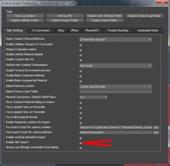
Task: Open Default Hair Gradient Interpolation dropdown
Action: click(x=116, y=66)
